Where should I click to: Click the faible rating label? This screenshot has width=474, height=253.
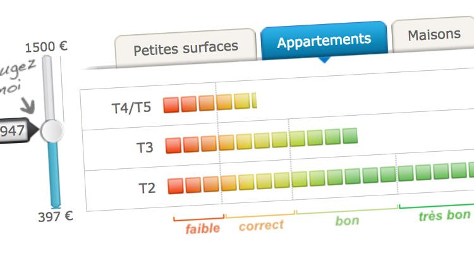202,228
